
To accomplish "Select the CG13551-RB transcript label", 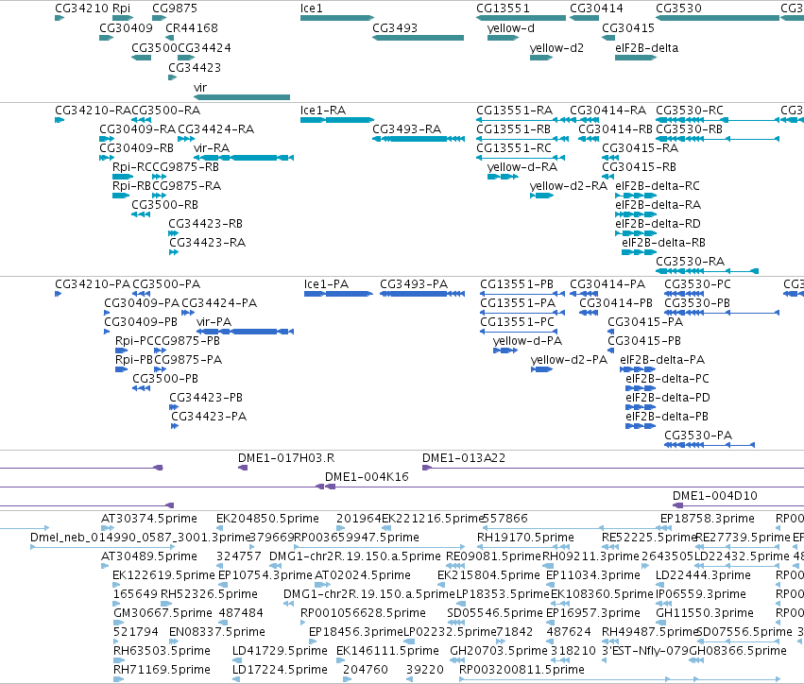I will (513, 129).
